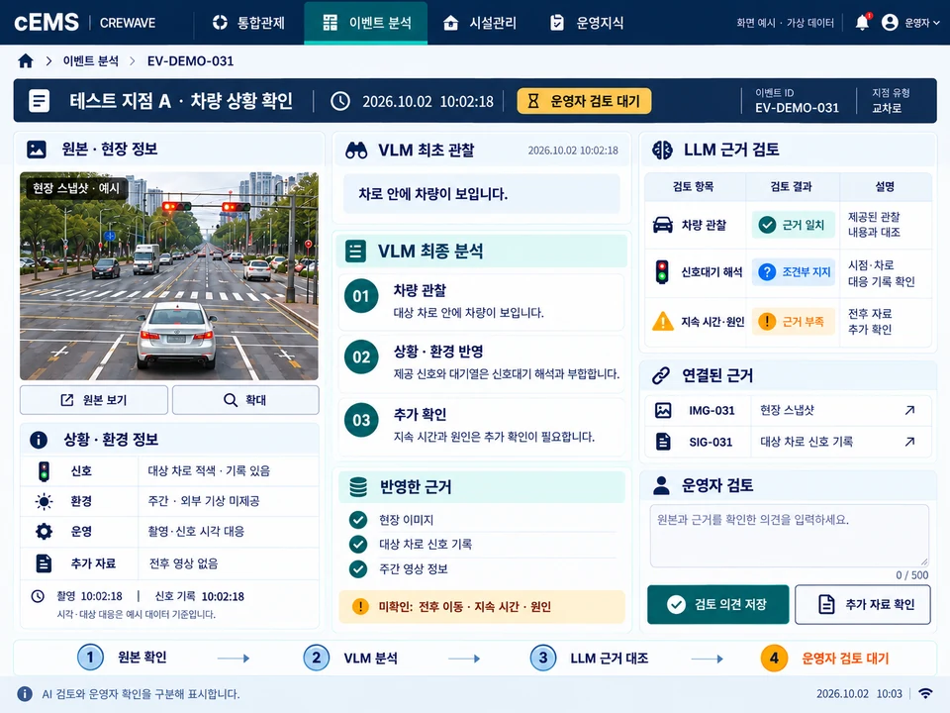Click the cEMS logo
Screen dimensions: 950x713
pyautogui.click(x=47, y=23)
